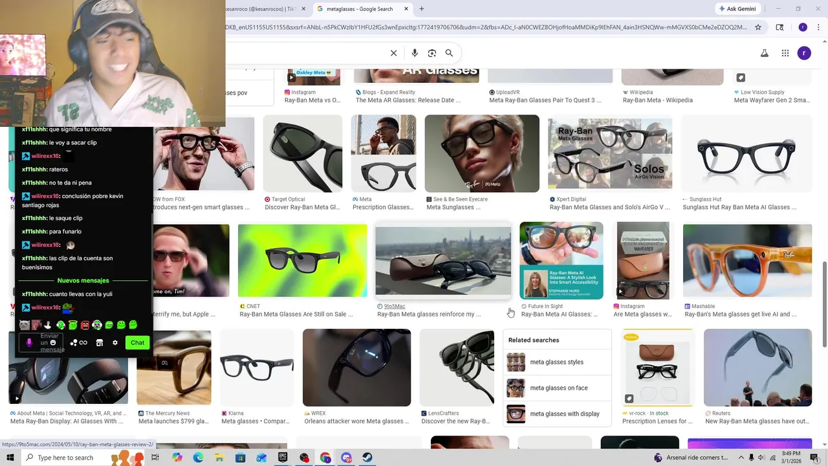828x466 pixels.
Task: Open chat settings gear icon
Action: click(115, 343)
